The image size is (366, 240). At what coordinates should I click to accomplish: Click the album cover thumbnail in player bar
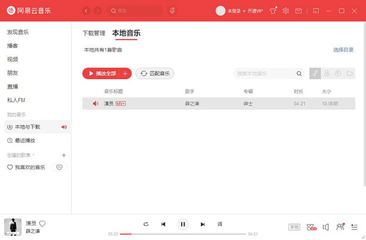pos(13,227)
